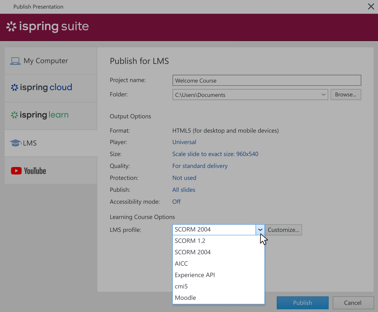Click the Publish for LMS heading
The height and width of the screenshot is (312, 378).
click(139, 61)
